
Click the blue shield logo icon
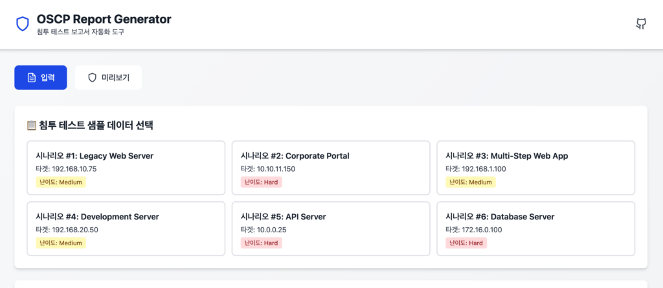tap(23, 25)
